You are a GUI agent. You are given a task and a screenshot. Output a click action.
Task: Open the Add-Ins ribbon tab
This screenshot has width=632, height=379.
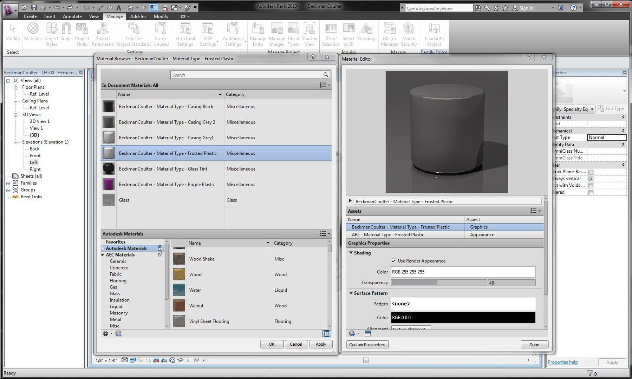coord(138,16)
